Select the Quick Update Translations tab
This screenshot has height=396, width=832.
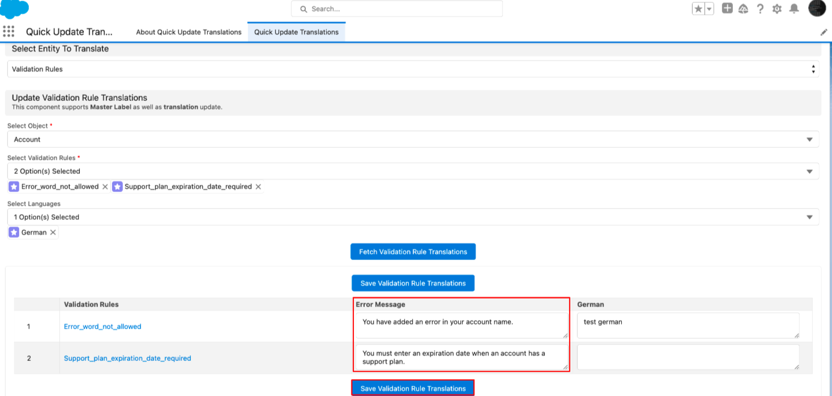coord(296,32)
